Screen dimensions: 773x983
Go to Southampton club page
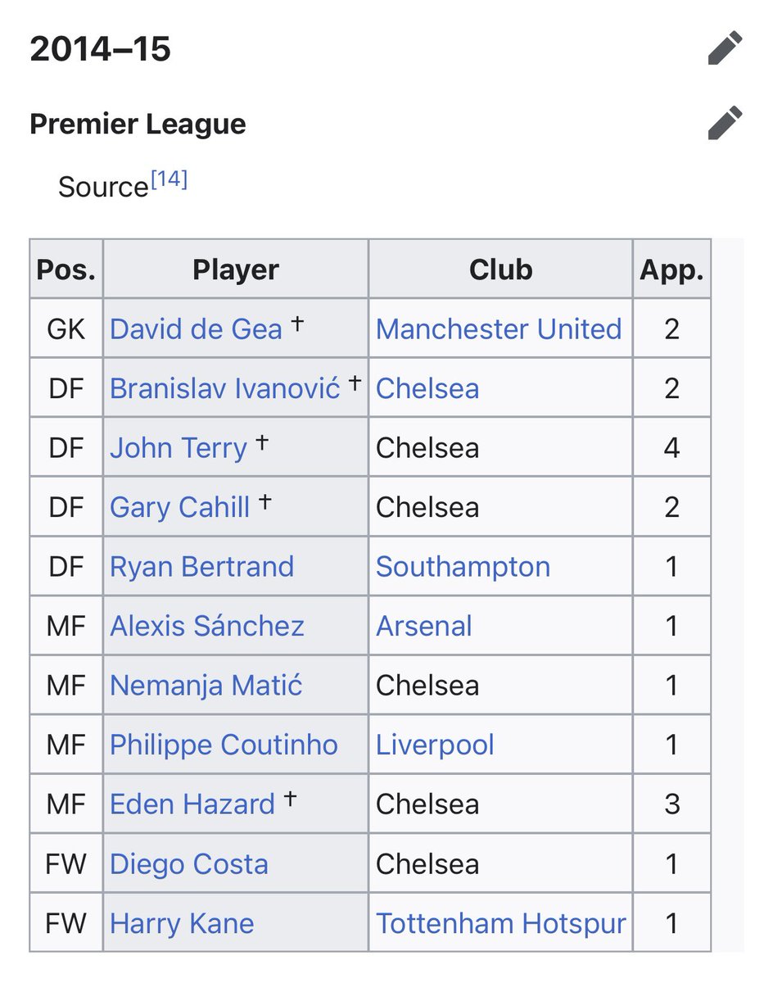[463, 567]
